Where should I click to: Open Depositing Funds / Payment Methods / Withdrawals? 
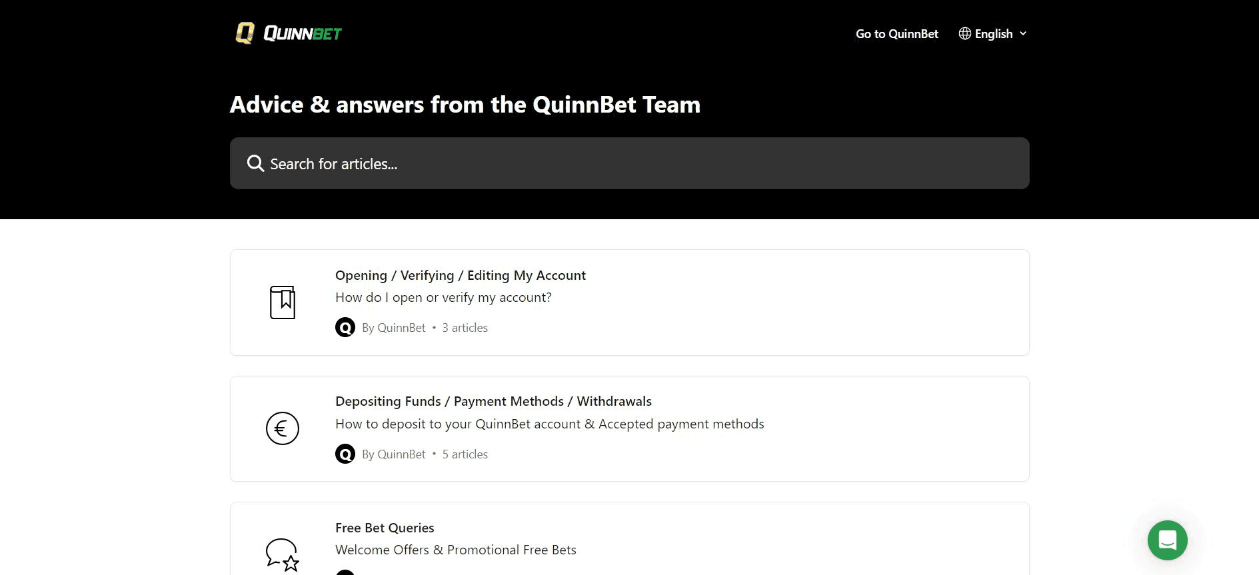493,401
